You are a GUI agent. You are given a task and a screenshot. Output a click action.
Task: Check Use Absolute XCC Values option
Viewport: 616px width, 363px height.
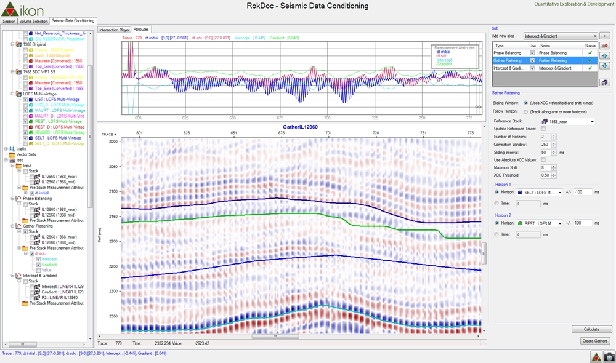543,159
